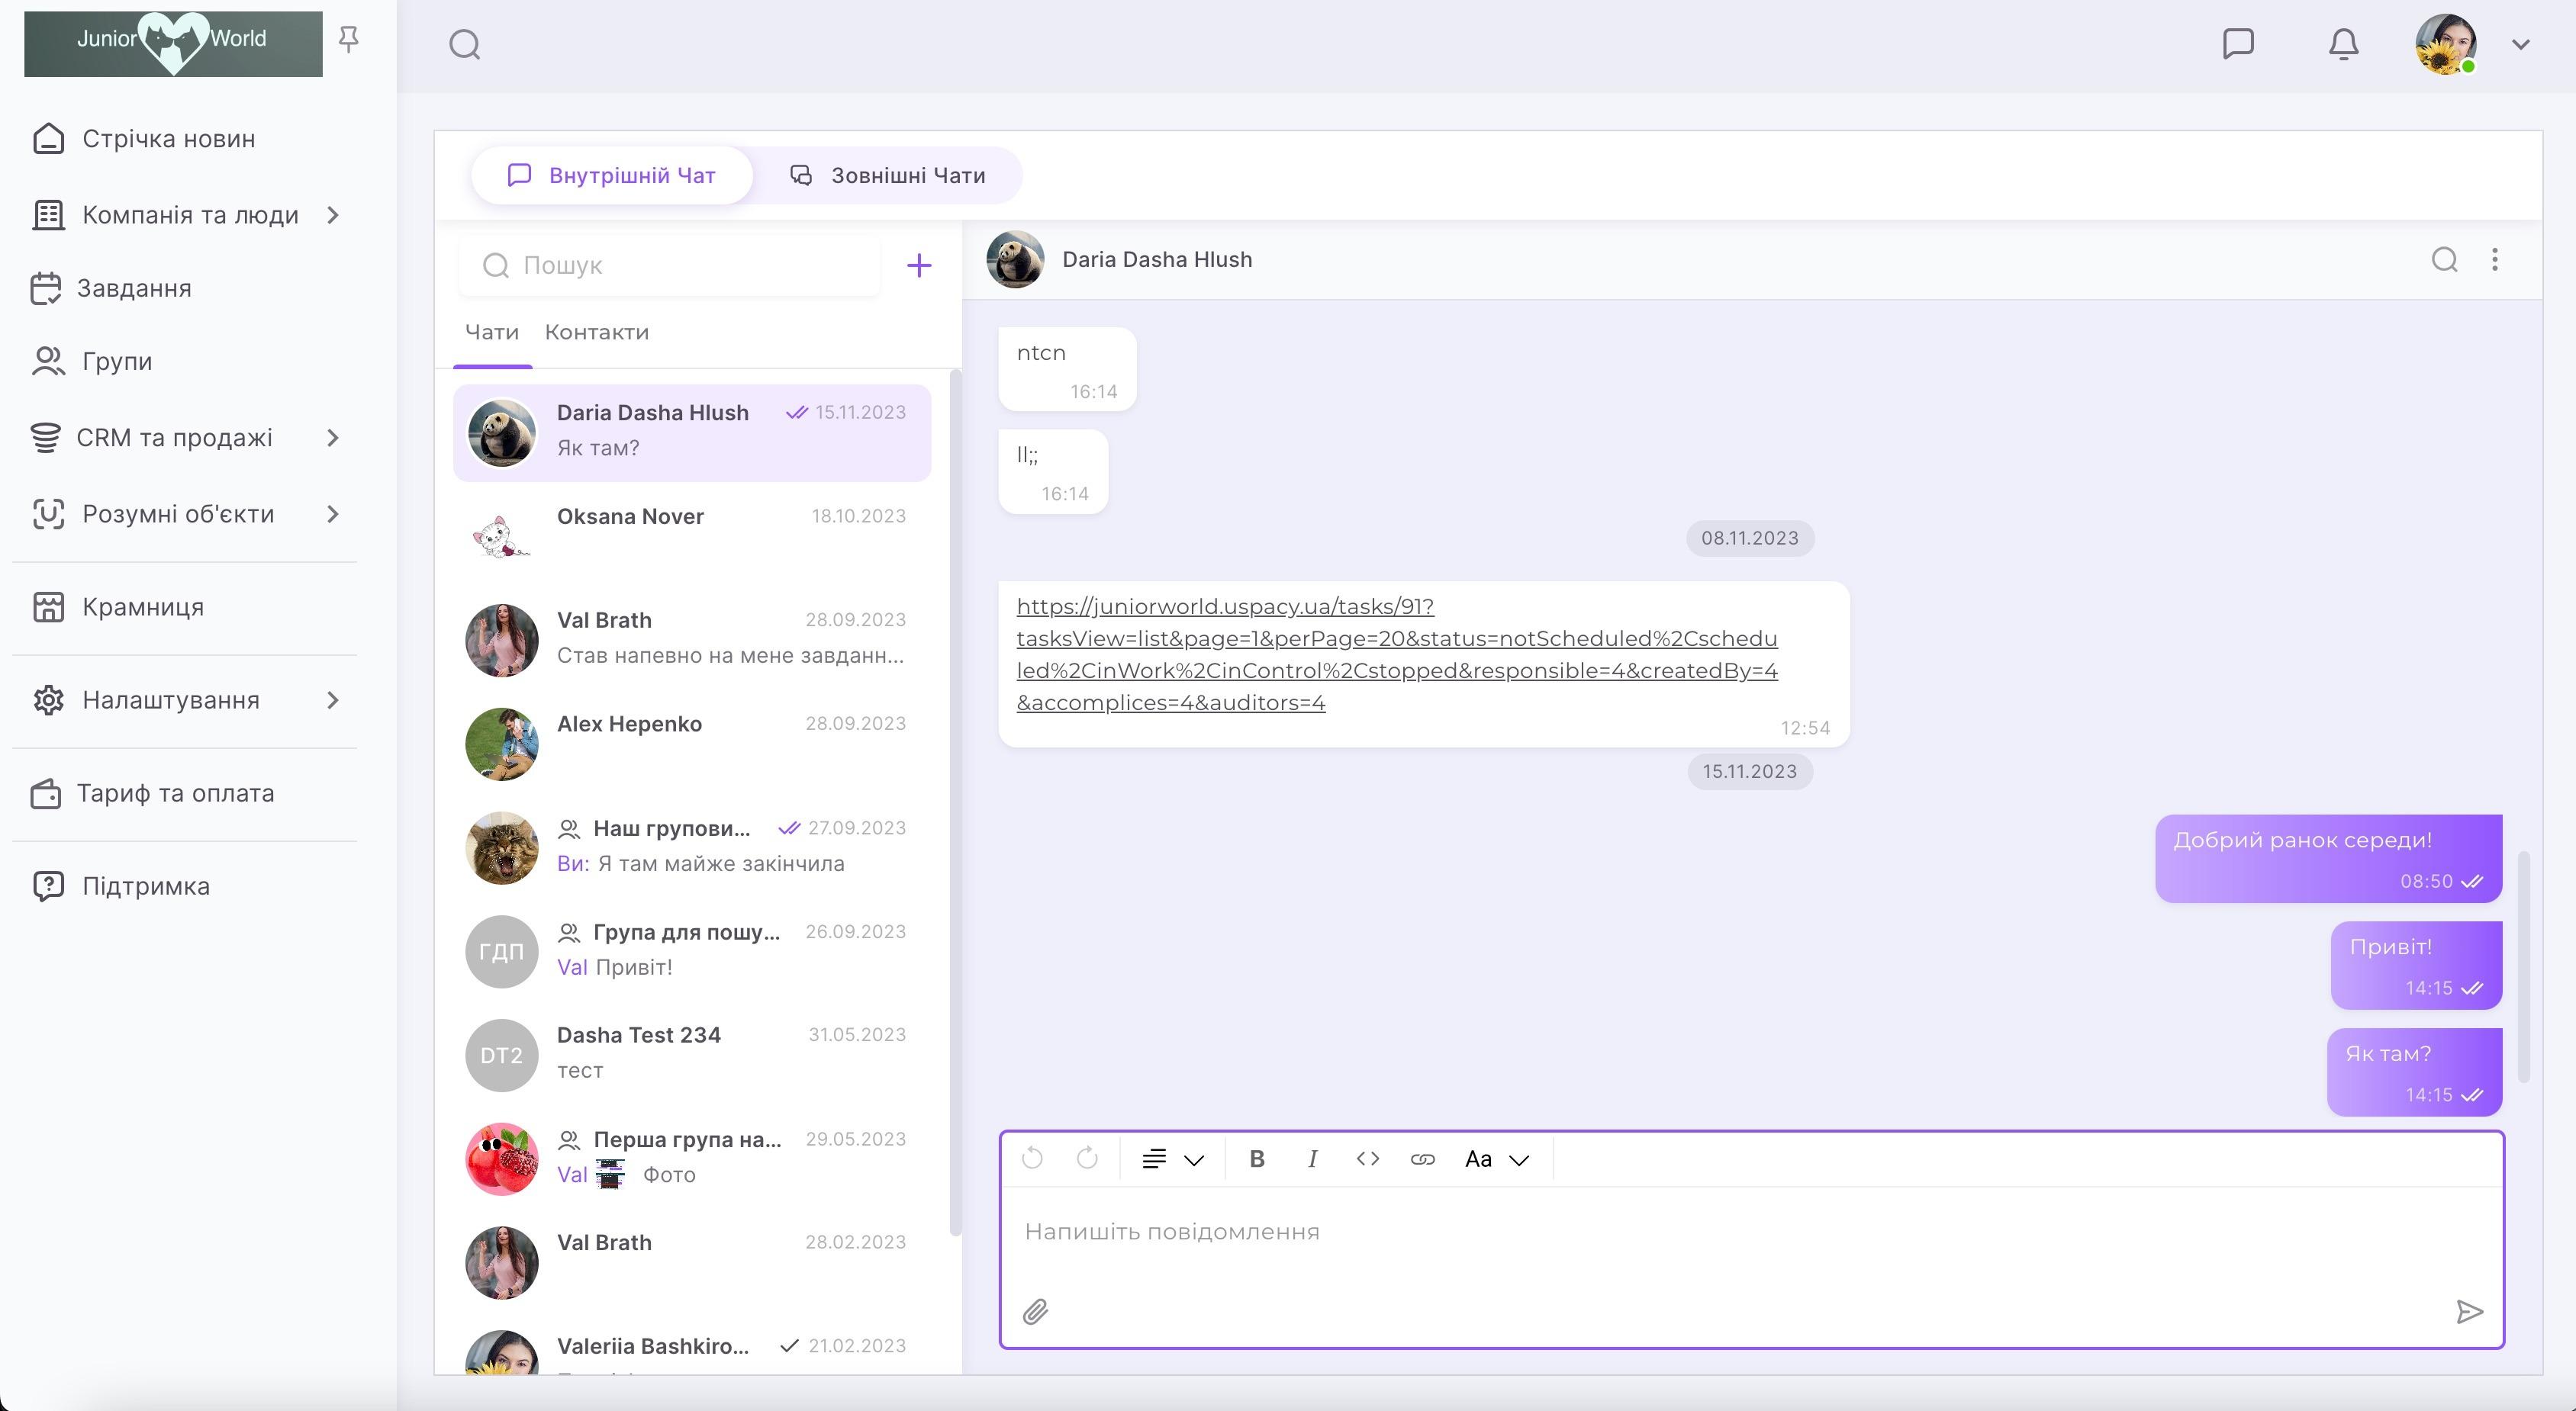This screenshot has height=1411, width=2576.
Task: Click the paperclip attach file icon
Action: pyautogui.click(x=1035, y=1311)
